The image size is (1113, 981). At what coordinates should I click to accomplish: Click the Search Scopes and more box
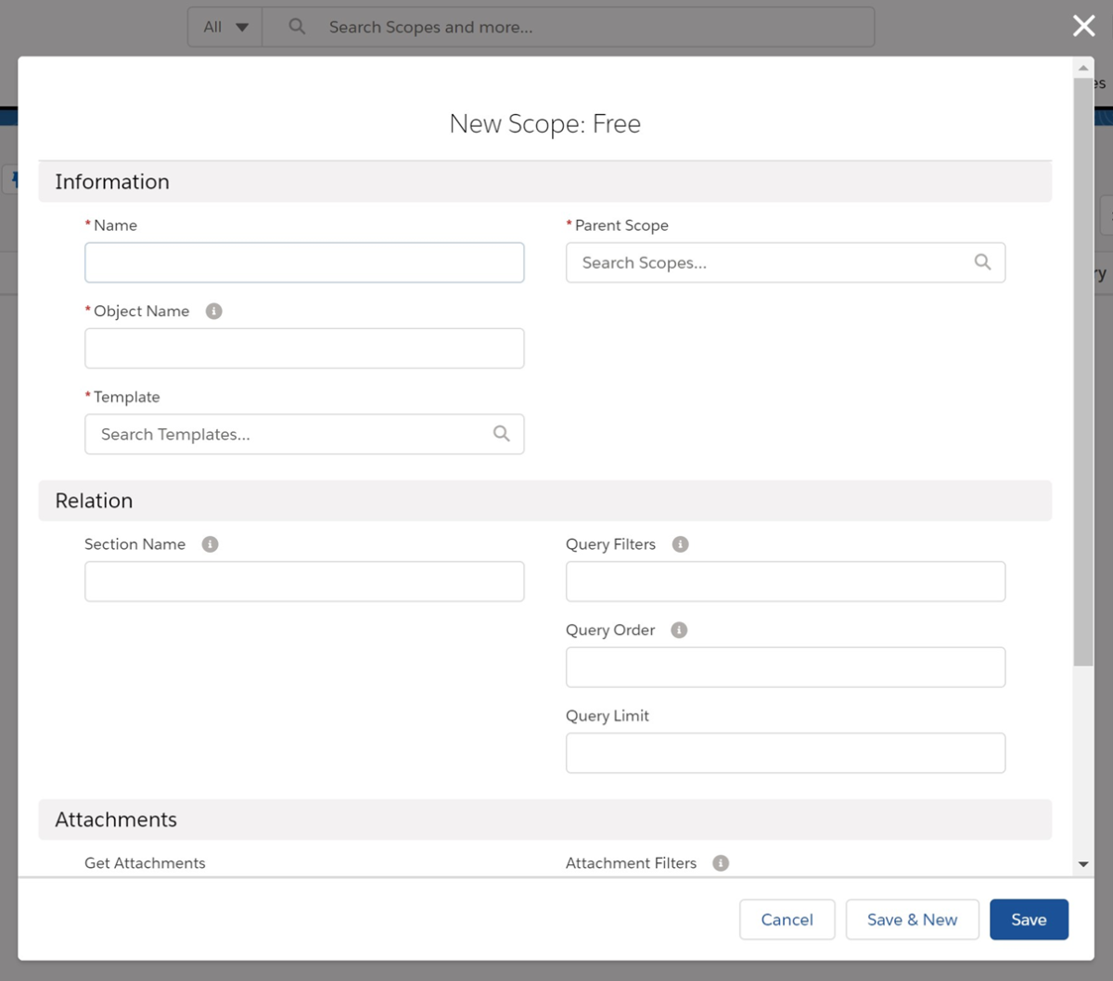(x=569, y=27)
